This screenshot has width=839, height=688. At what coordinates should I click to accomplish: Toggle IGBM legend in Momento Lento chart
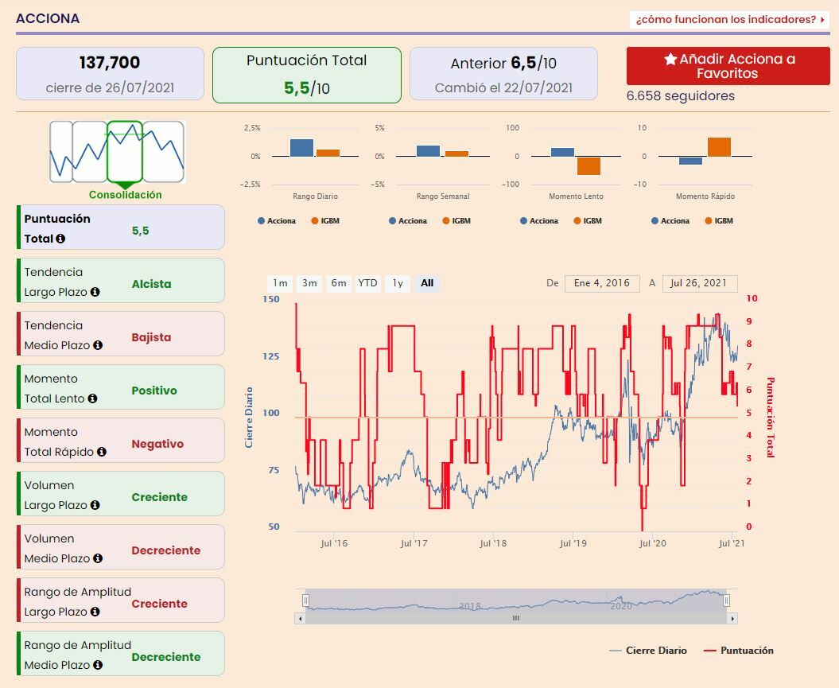(588, 221)
